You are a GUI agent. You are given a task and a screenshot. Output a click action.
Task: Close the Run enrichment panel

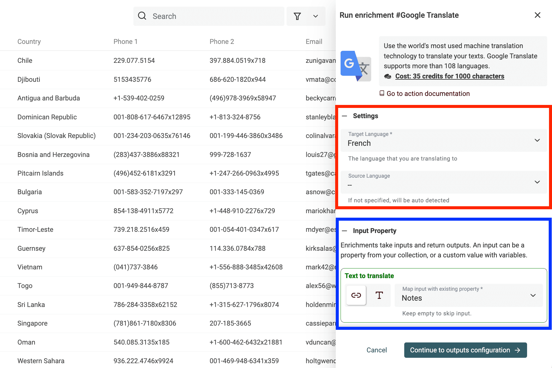click(x=538, y=15)
